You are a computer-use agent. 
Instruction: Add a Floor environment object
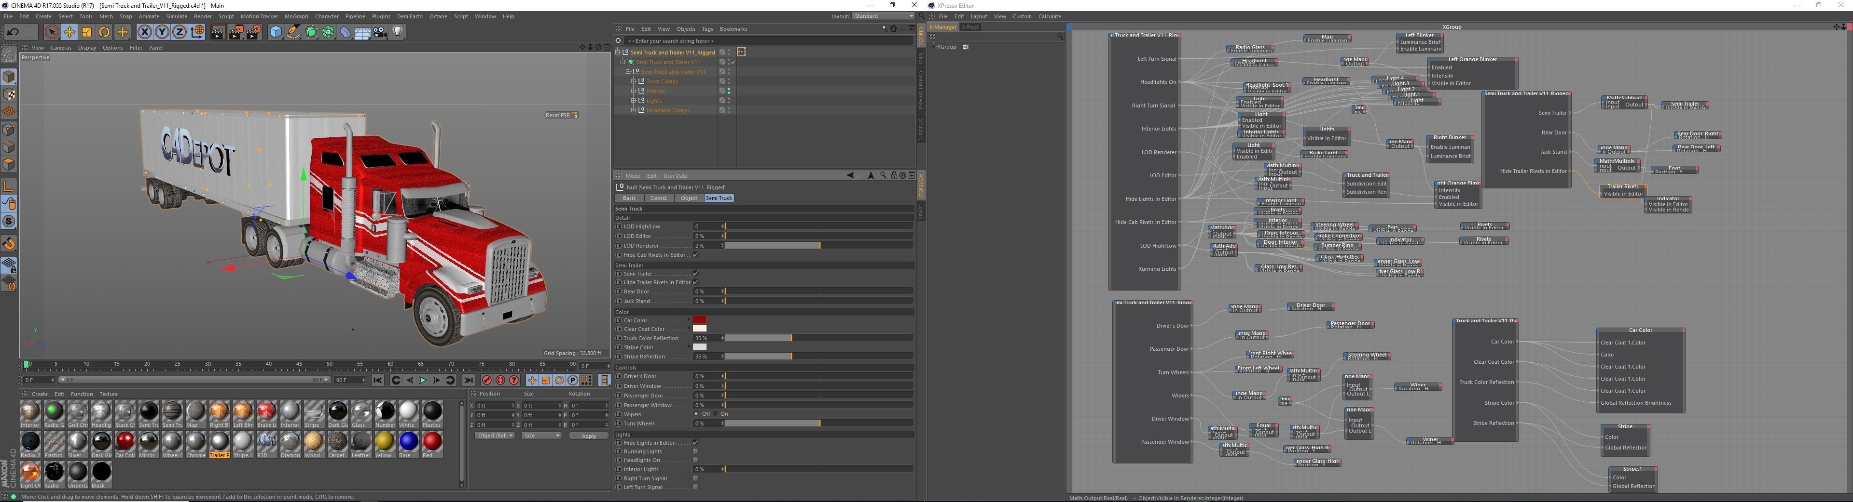coord(362,32)
